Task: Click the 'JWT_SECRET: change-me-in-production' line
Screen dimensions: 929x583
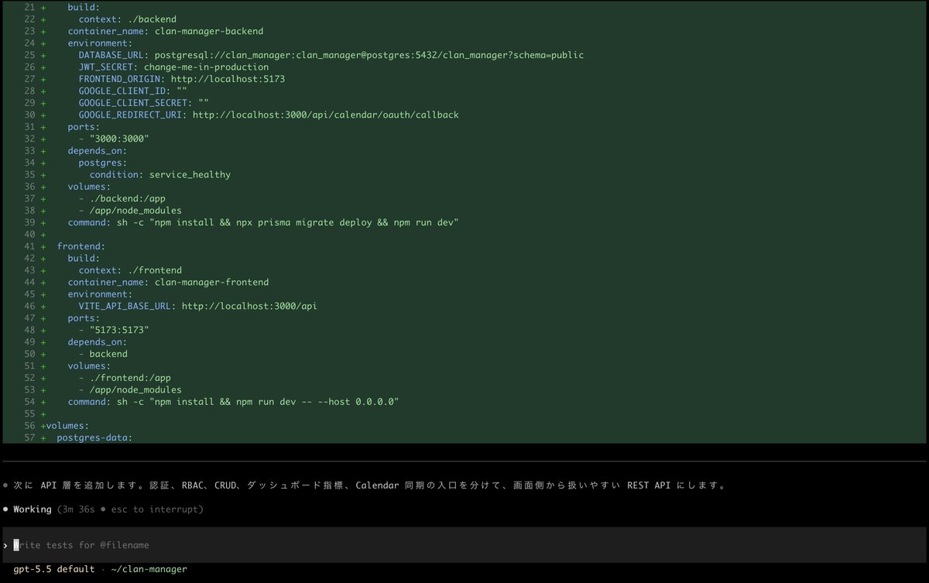Action: tap(173, 67)
